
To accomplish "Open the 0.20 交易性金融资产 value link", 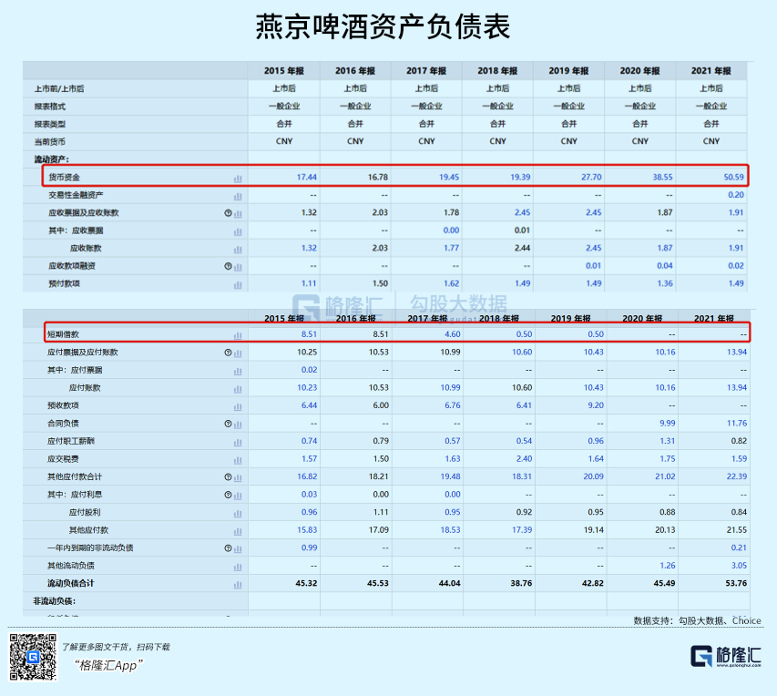I will pos(736,195).
